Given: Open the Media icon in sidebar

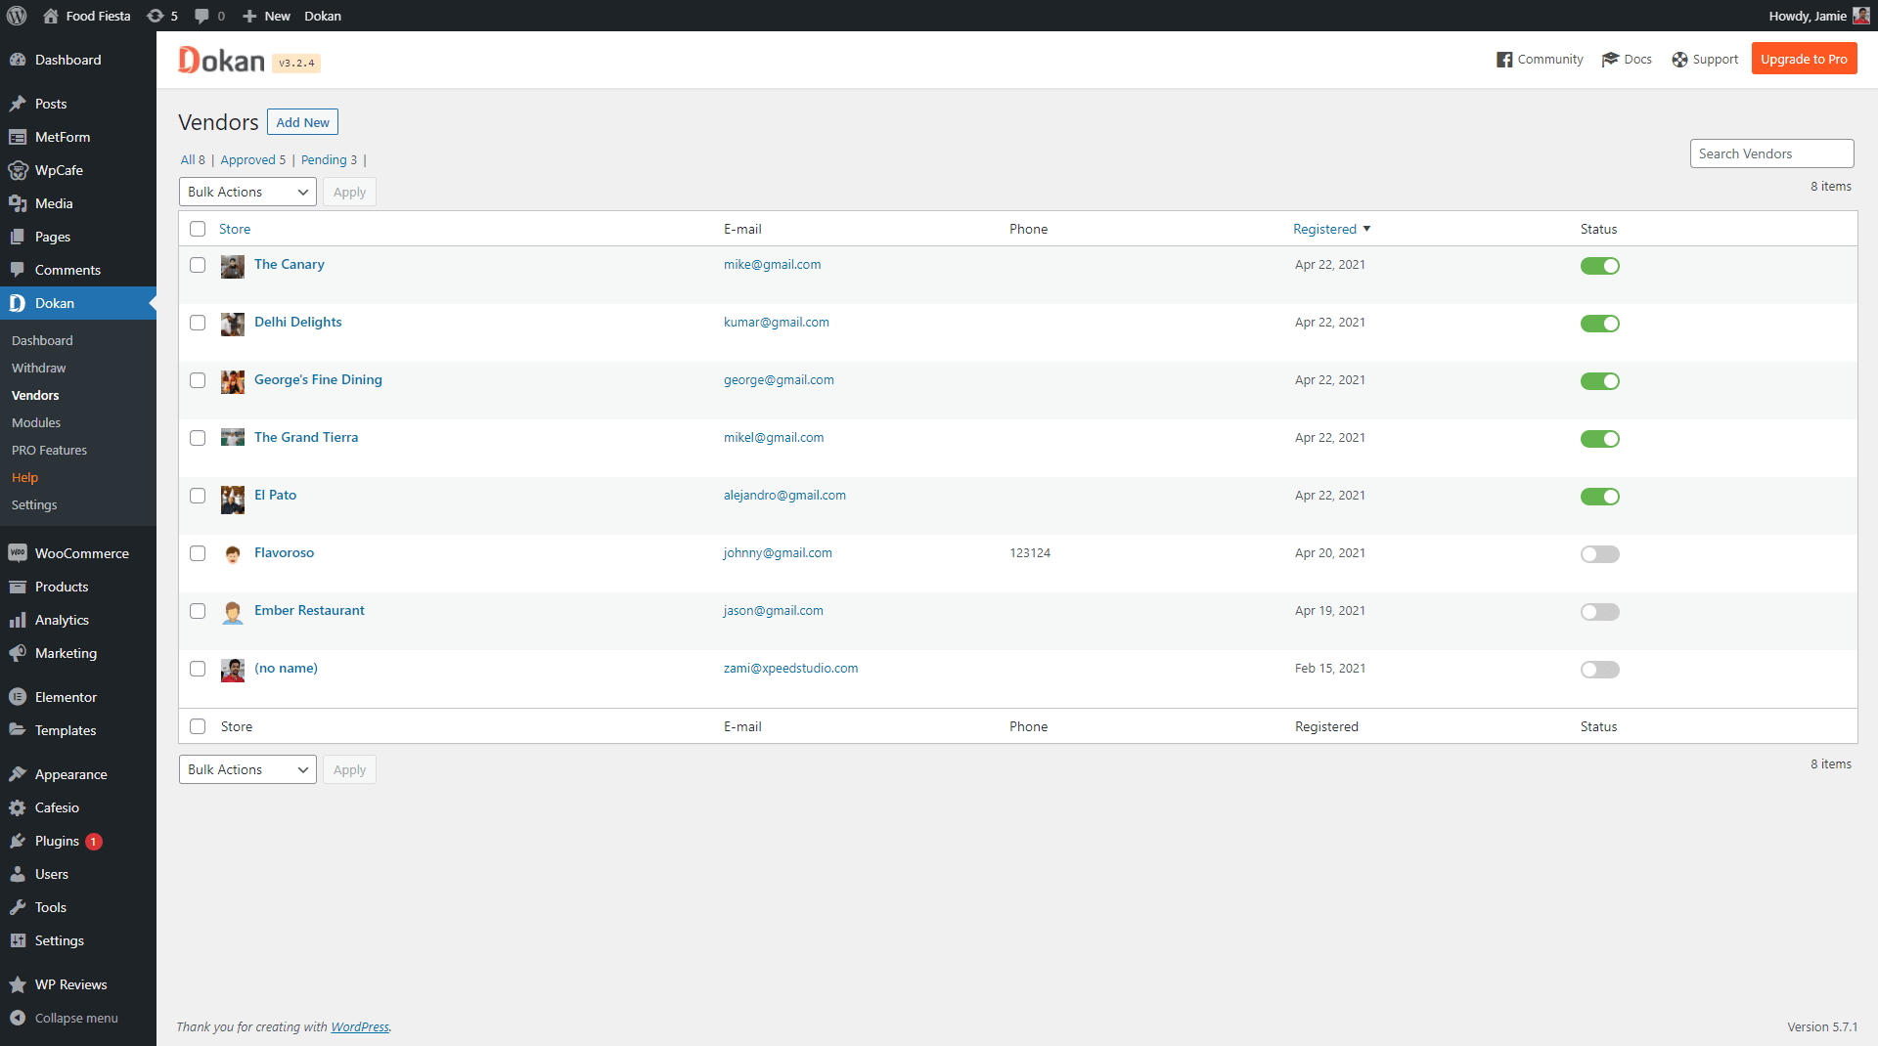Looking at the screenshot, I should pyautogui.click(x=18, y=203).
